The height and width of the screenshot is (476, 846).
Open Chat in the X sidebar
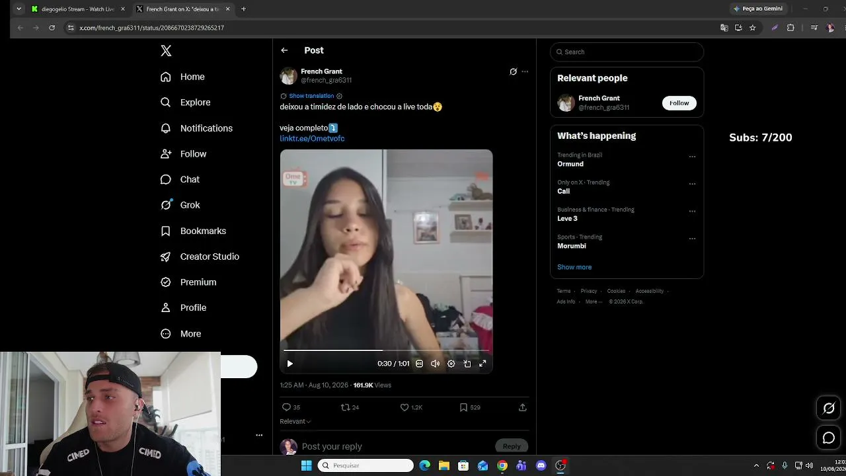[180, 179]
